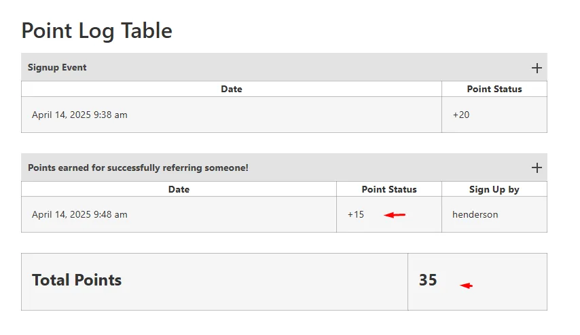Click the red arrow beside total 35

pos(466,285)
